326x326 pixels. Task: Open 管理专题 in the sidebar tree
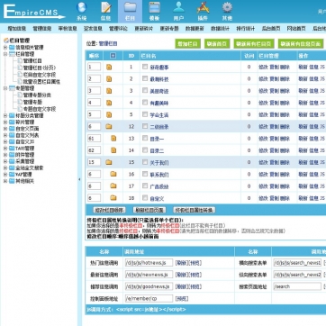[32, 102]
